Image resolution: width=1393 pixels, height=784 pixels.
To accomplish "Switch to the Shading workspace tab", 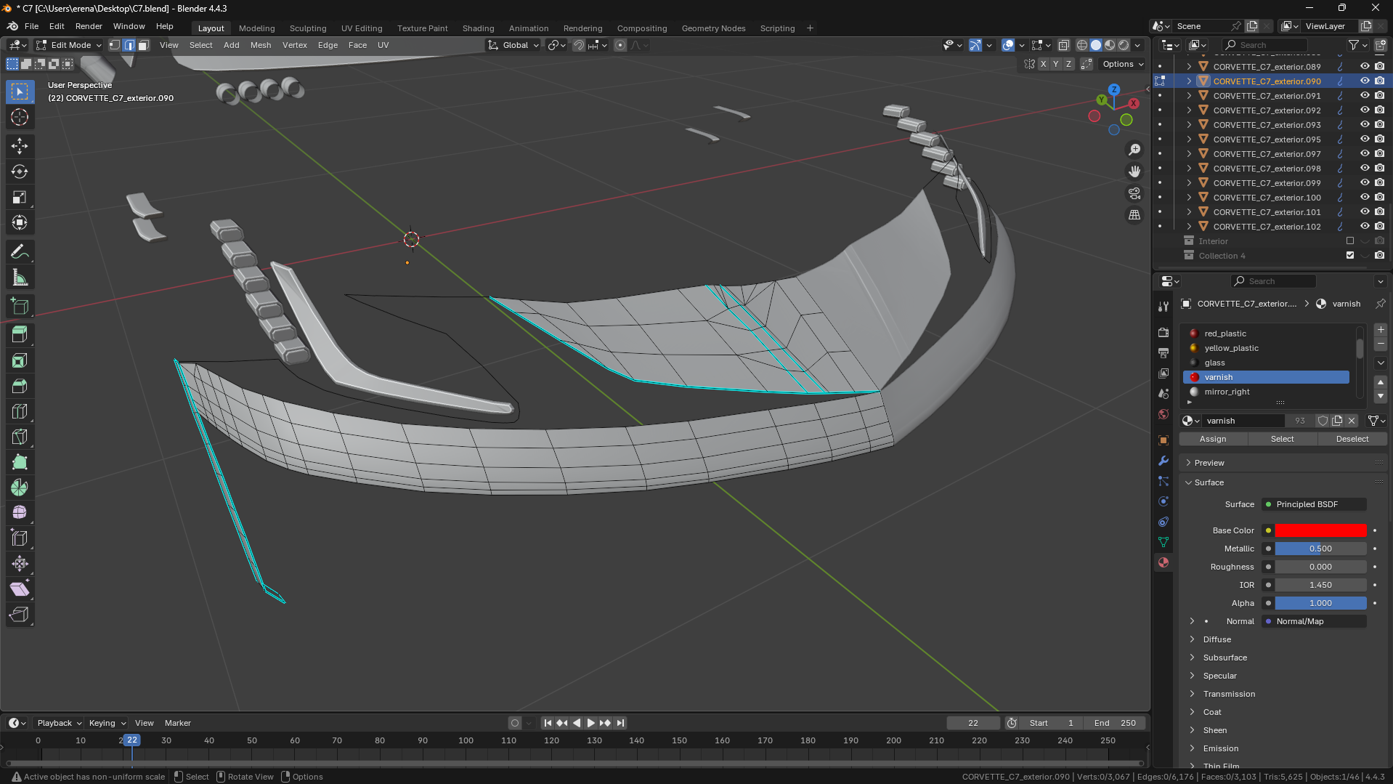I will [478, 28].
